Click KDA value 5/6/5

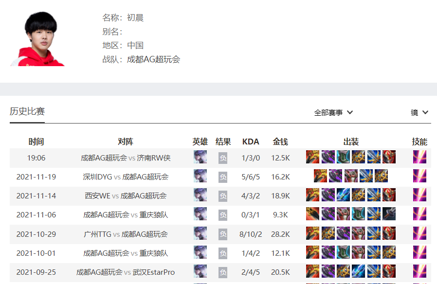[251, 177]
